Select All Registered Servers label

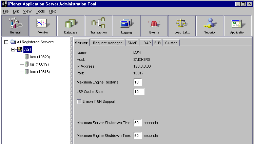pyautogui.click(x=35, y=42)
